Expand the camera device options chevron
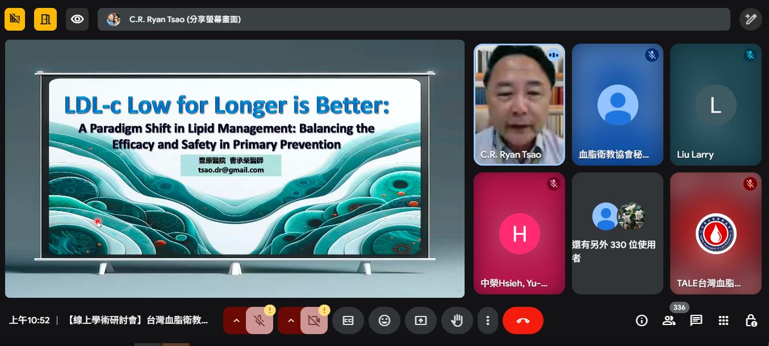The image size is (769, 346). click(x=291, y=320)
